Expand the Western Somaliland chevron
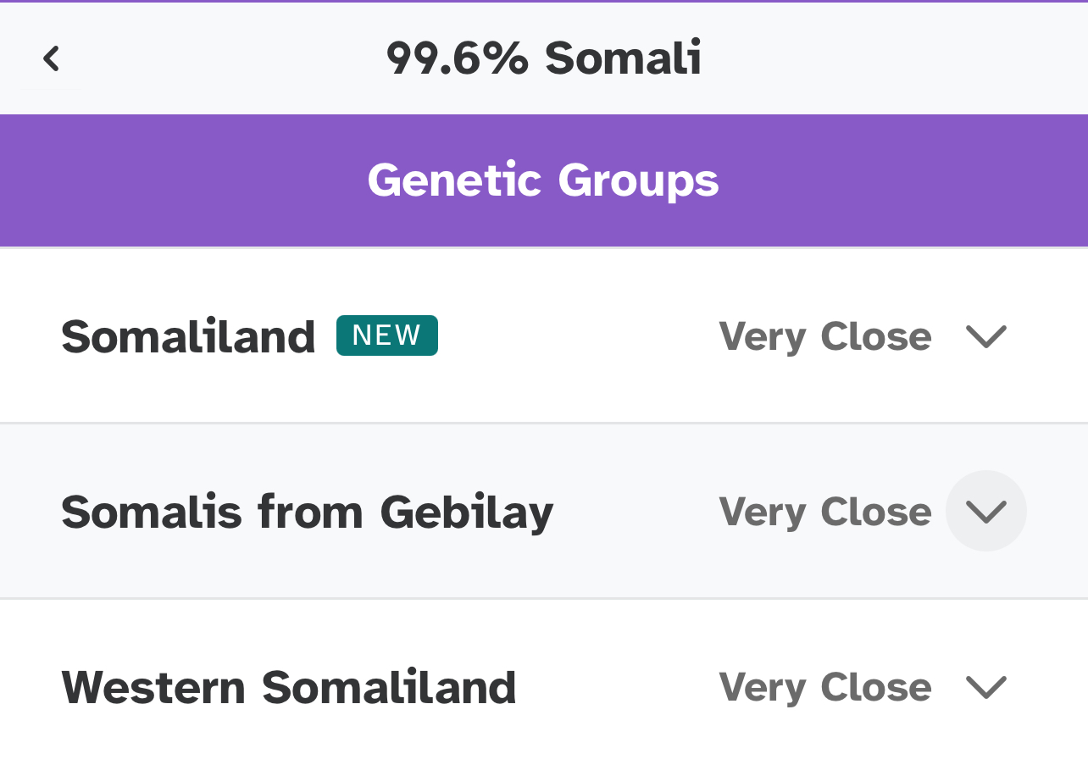The width and height of the screenshot is (1088, 765). (x=985, y=686)
